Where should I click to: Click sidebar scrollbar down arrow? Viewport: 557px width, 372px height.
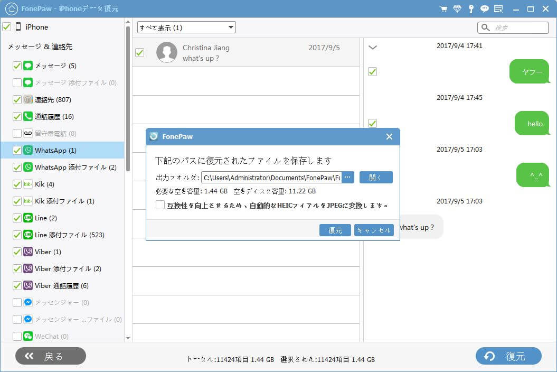pyautogui.click(x=128, y=338)
